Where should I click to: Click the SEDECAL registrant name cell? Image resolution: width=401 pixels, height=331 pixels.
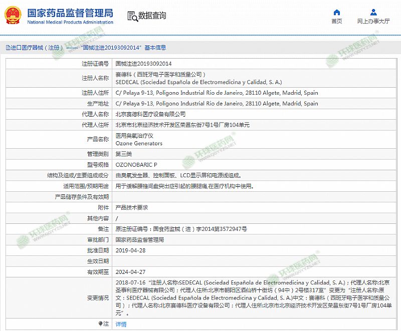198,82
